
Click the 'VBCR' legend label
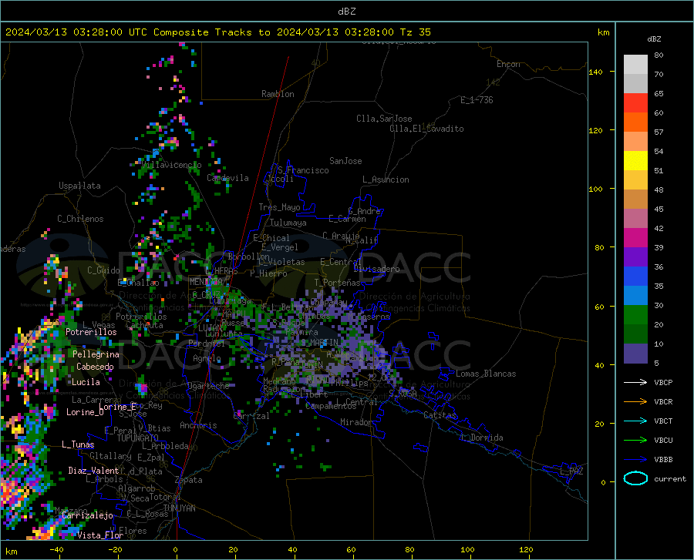point(663,402)
